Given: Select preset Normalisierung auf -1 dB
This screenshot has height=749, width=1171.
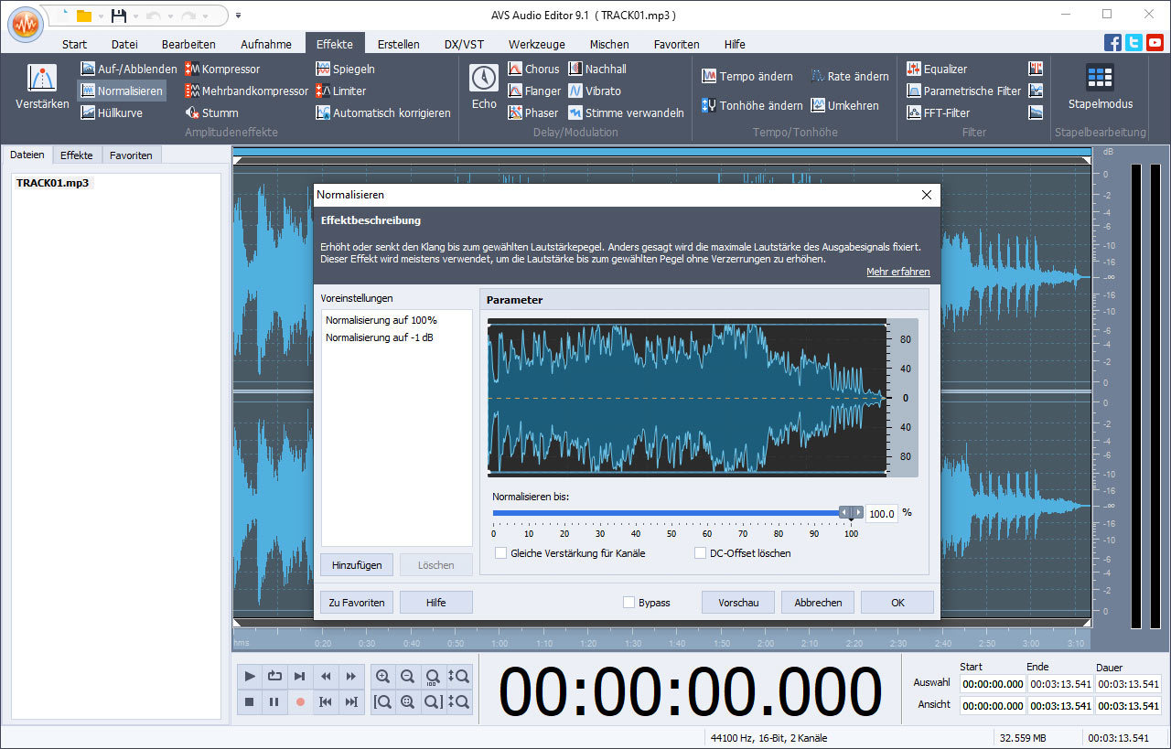Looking at the screenshot, I should click(380, 337).
